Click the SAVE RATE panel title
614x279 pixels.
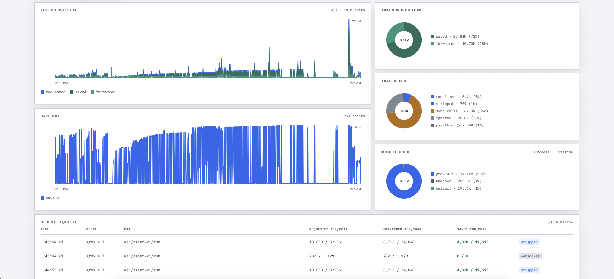[51, 116]
